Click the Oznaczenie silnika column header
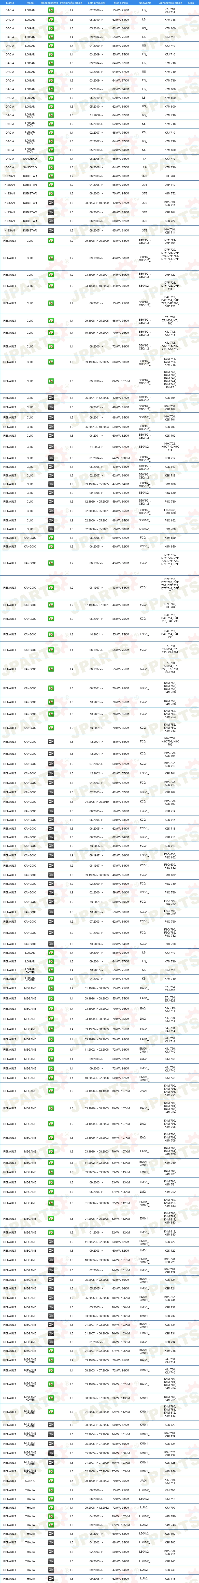 [170, 3]
